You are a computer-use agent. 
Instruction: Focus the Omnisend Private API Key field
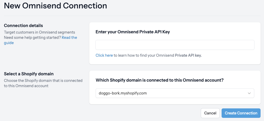[175, 45]
